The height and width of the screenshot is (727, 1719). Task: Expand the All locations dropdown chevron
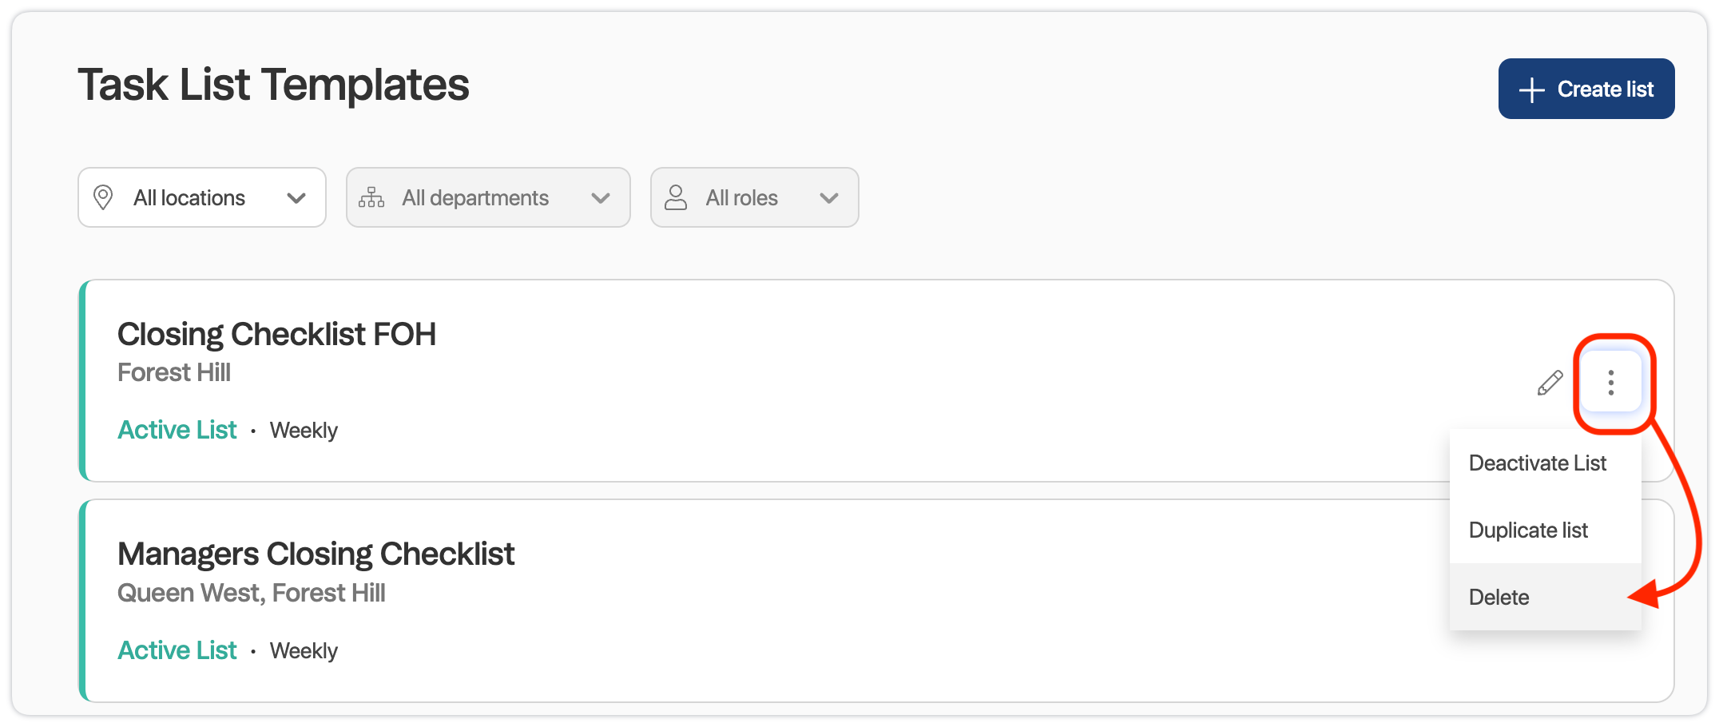[296, 198]
